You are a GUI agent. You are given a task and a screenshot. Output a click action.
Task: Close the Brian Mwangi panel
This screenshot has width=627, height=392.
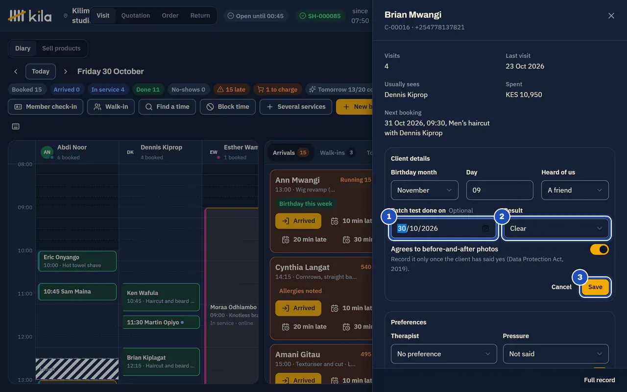tap(611, 16)
